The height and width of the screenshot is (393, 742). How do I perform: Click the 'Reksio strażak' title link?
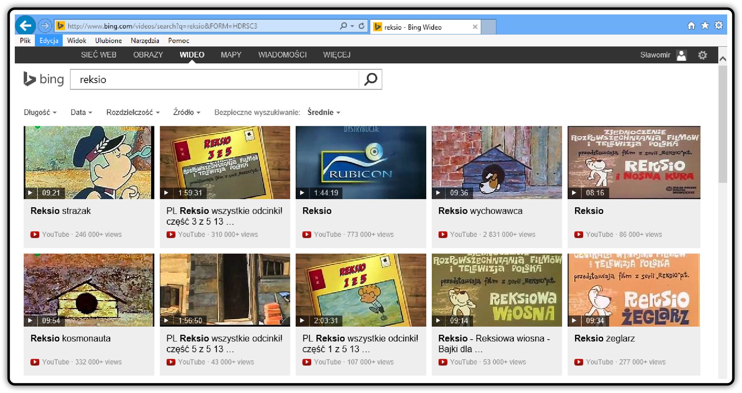pos(61,211)
